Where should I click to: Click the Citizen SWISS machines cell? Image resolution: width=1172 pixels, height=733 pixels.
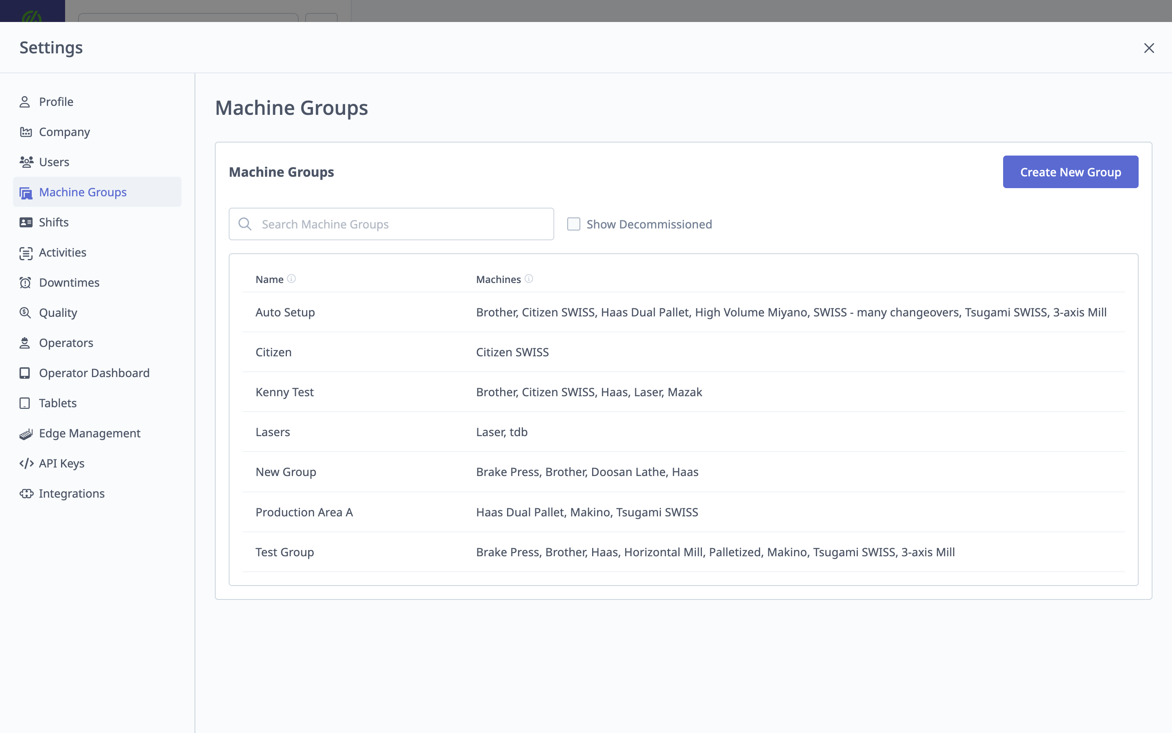[x=512, y=352]
